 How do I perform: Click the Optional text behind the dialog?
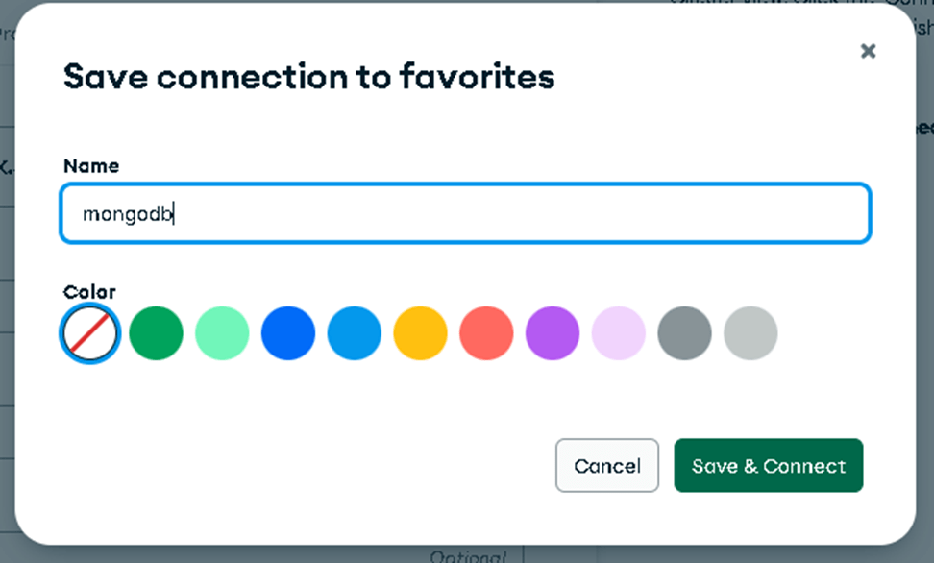pos(467,556)
